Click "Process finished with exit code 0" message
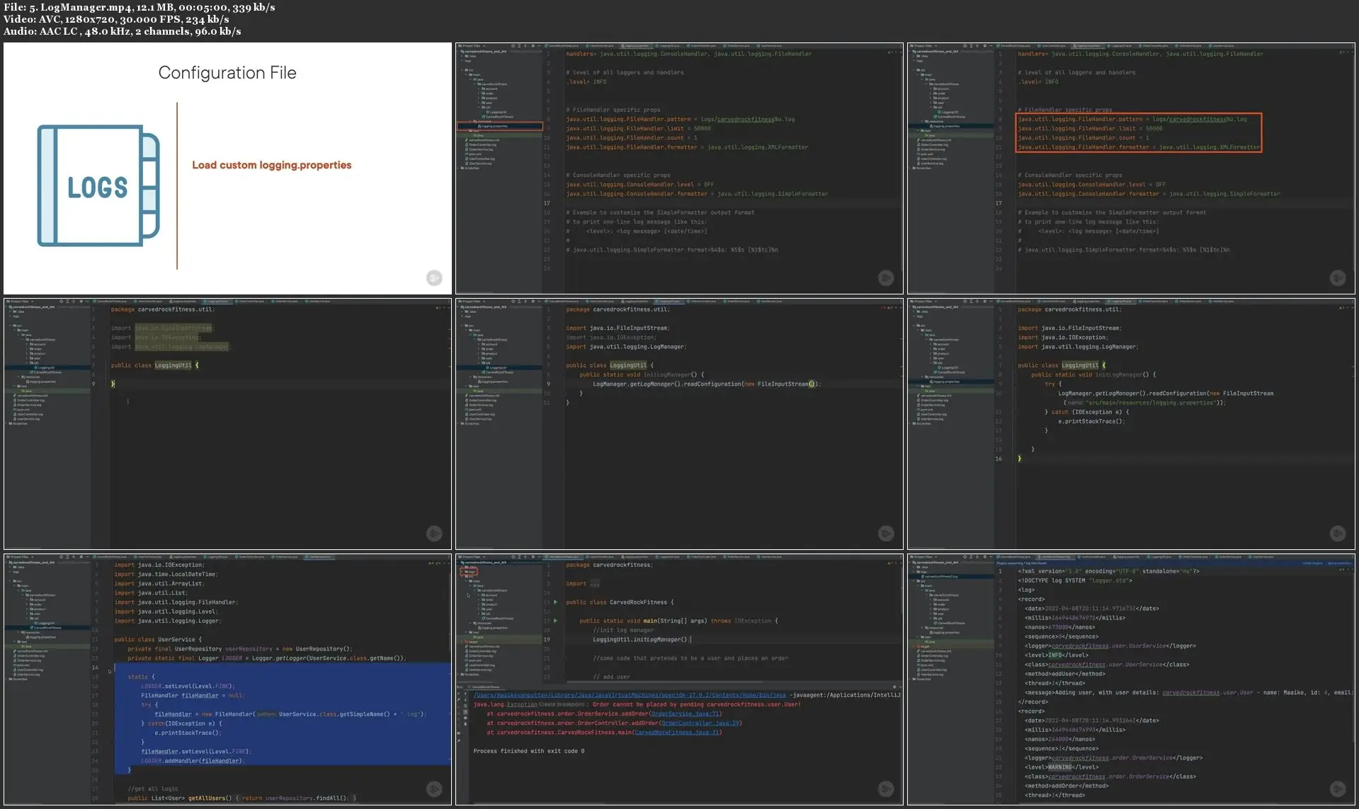The width and height of the screenshot is (1359, 809). (x=529, y=751)
